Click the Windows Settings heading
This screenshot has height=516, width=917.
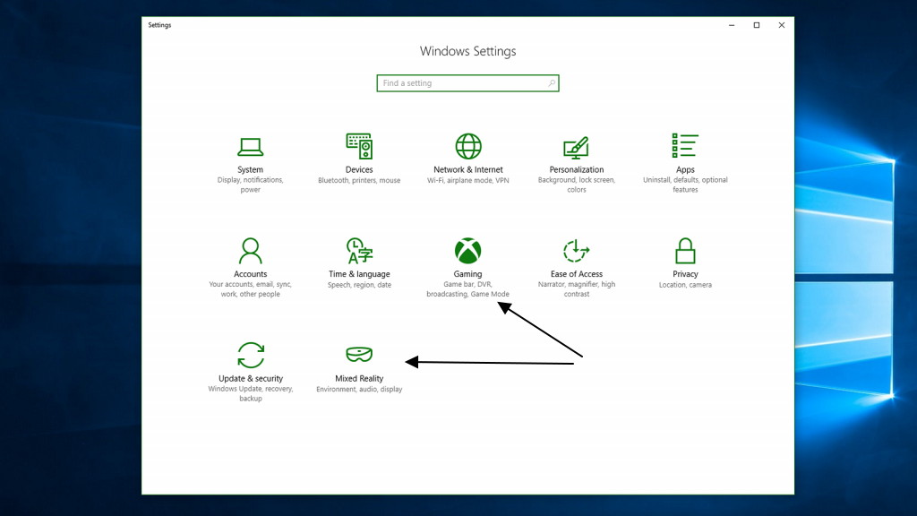click(x=467, y=51)
